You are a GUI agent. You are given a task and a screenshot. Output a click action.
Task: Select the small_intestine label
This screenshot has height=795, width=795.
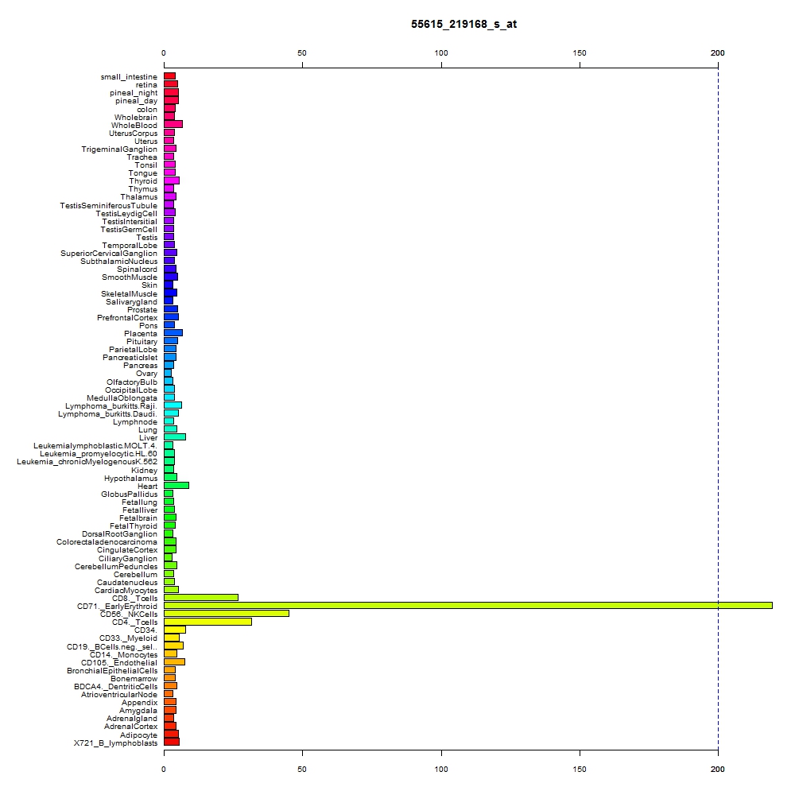(129, 77)
